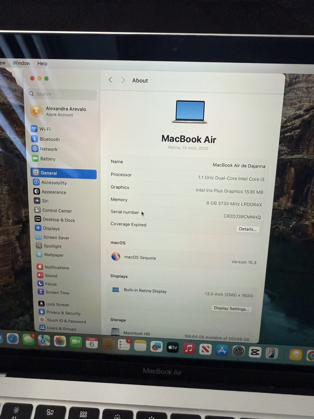Select Users & Groups in sidebar
The width and height of the screenshot is (314, 419).
point(58,328)
